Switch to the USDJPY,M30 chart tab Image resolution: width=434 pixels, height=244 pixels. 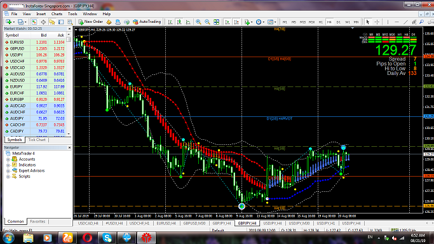[299, 223]
